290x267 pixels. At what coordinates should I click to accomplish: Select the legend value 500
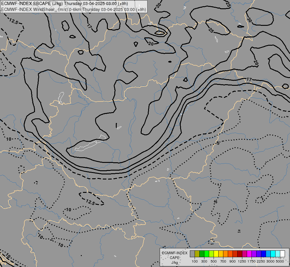(x=214, y=261)
